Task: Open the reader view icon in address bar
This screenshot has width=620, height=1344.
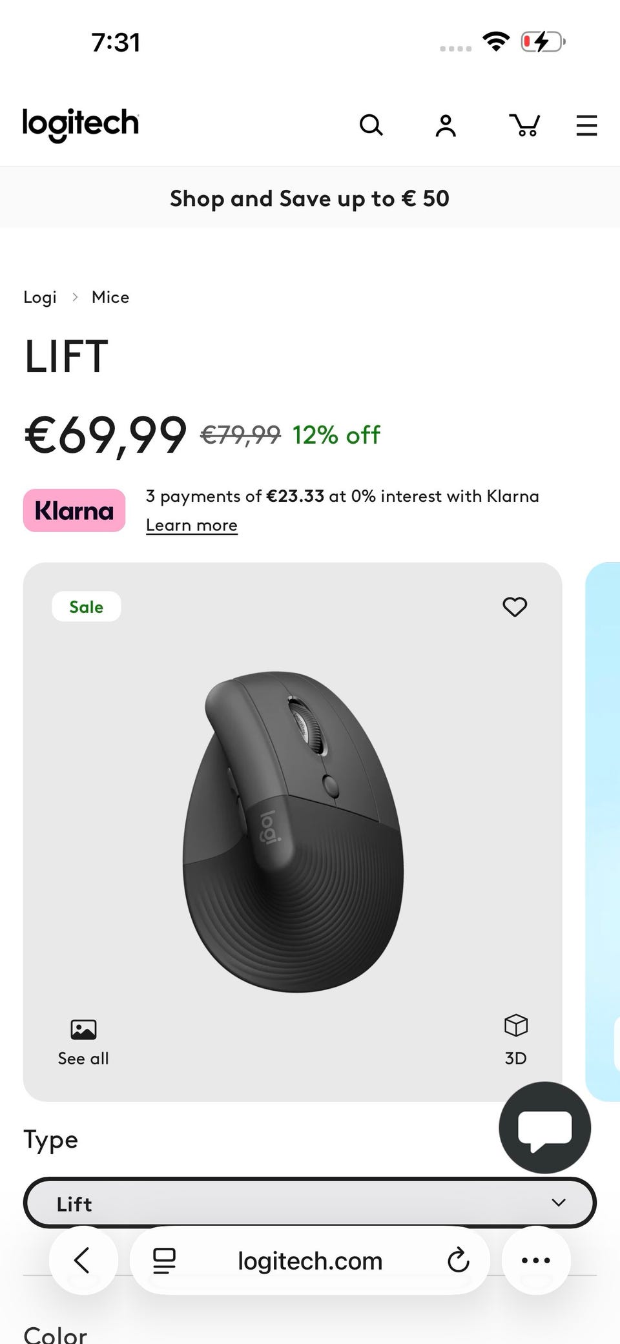Action: click(x=163, y=1260)
